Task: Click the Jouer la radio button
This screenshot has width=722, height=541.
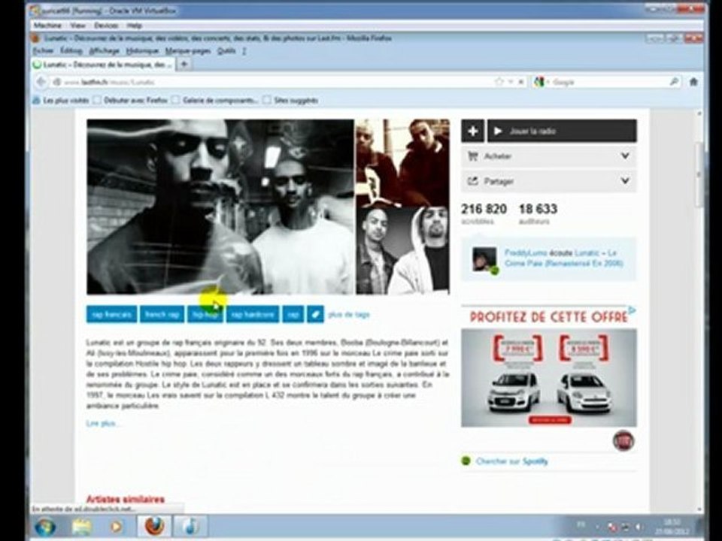Action: coord(563,131)
